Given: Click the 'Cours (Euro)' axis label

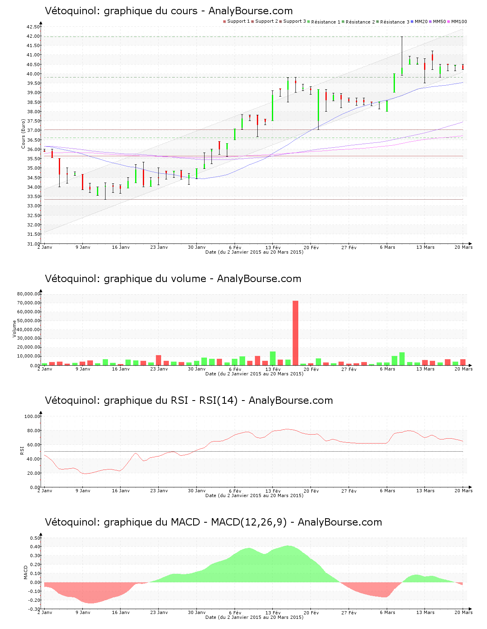Looking at the screenshot, I should (24, 134).
